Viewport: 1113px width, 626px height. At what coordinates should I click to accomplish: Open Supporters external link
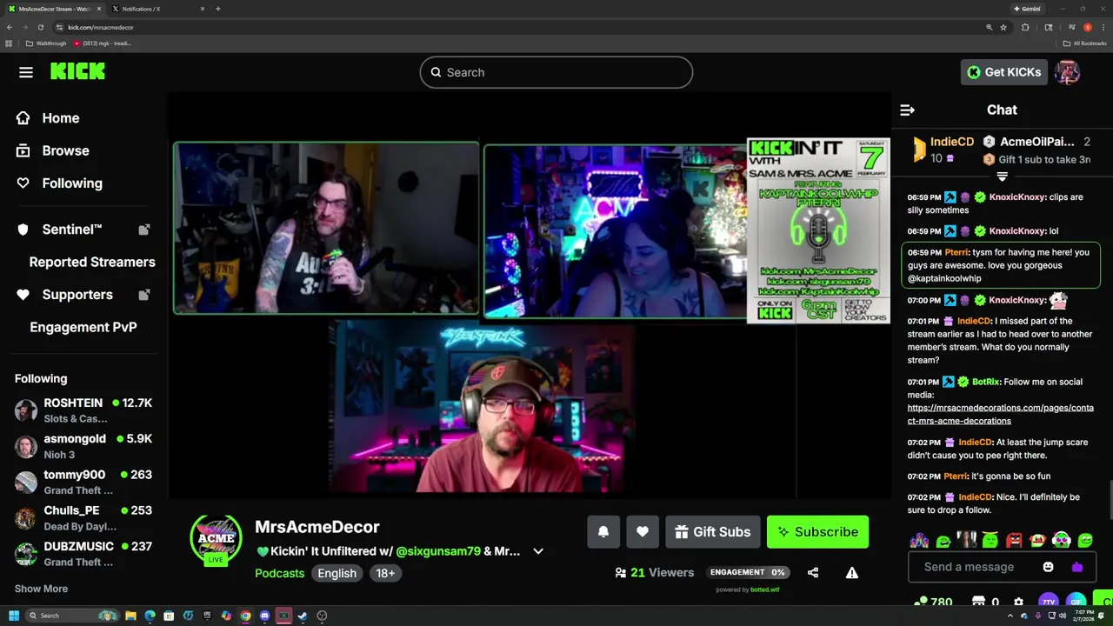click(83, 295)
